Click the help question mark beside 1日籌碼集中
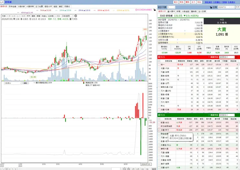240x170 pixels. 185,31
